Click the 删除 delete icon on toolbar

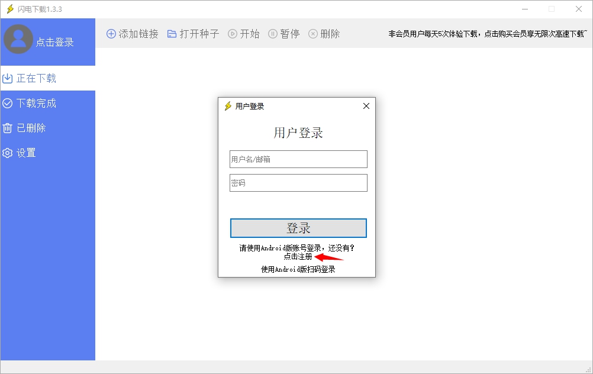[312, 34]
